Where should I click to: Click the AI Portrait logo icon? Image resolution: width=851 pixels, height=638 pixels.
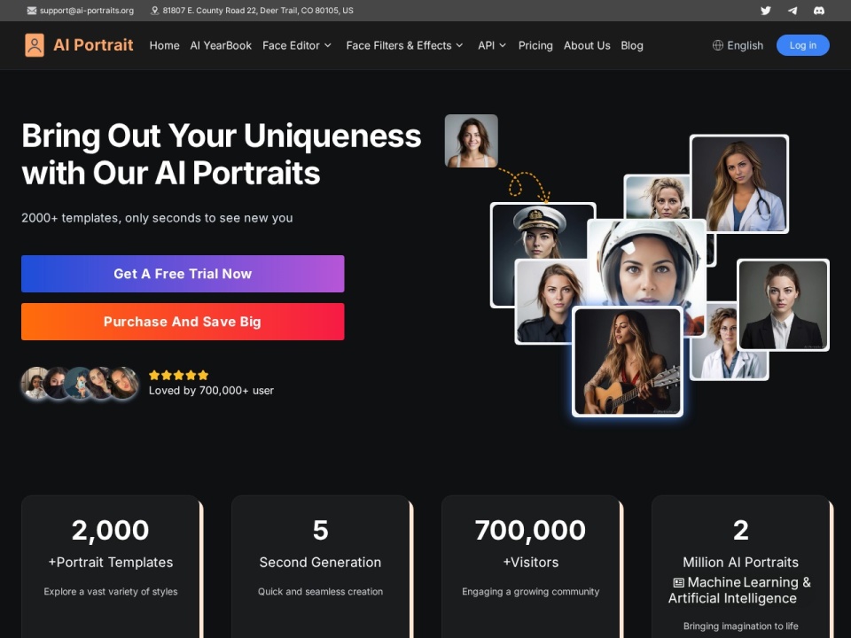click(x=35, y=45)
